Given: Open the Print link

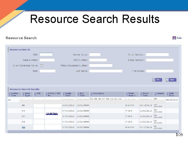Looking at the screenshot, I should [179, 38].
